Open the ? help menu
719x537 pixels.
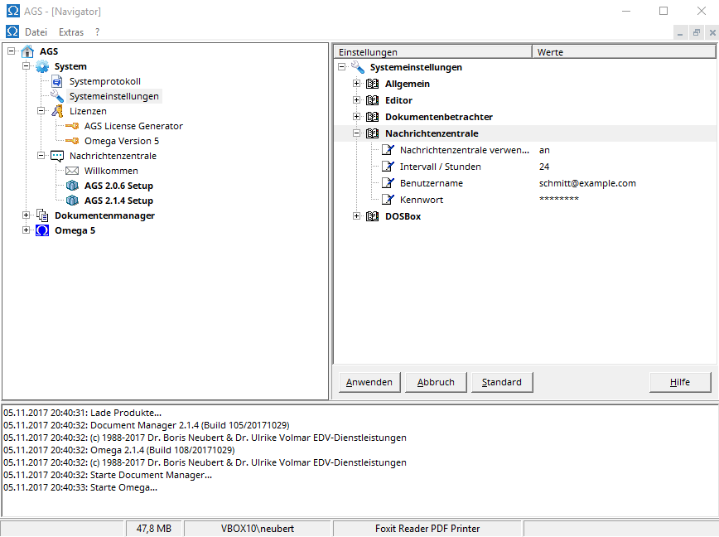point(97,32)
